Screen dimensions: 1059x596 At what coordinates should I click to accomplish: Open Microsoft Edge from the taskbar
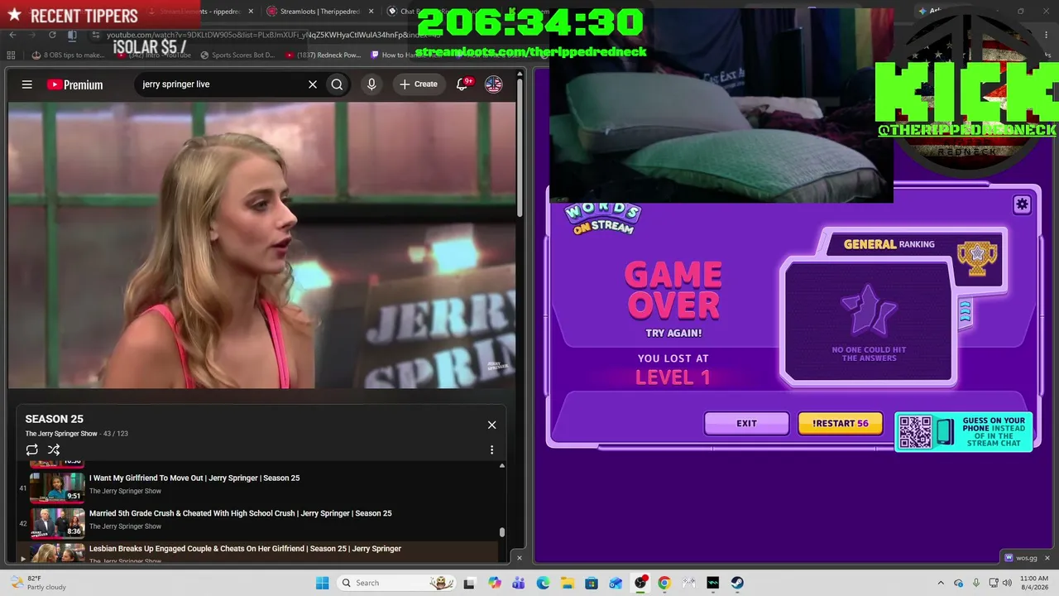tap(543, 583)
